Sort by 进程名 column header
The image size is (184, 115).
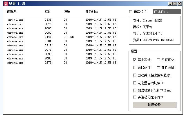(12, 12)
